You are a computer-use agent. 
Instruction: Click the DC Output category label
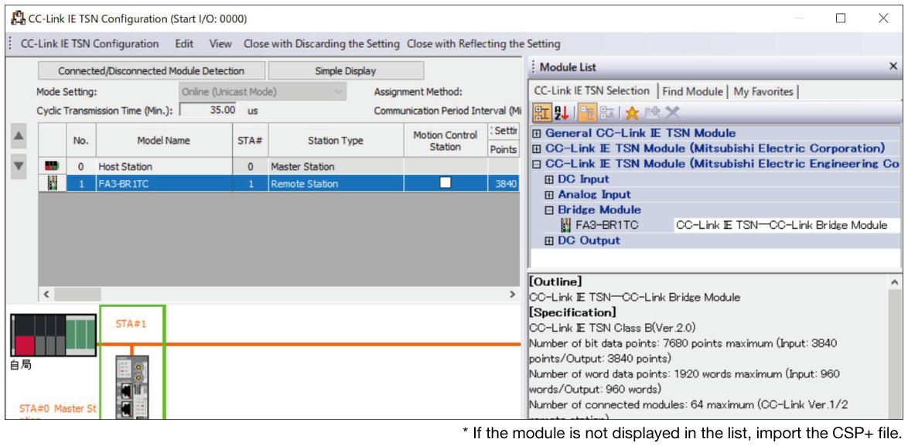pos(589,240)
